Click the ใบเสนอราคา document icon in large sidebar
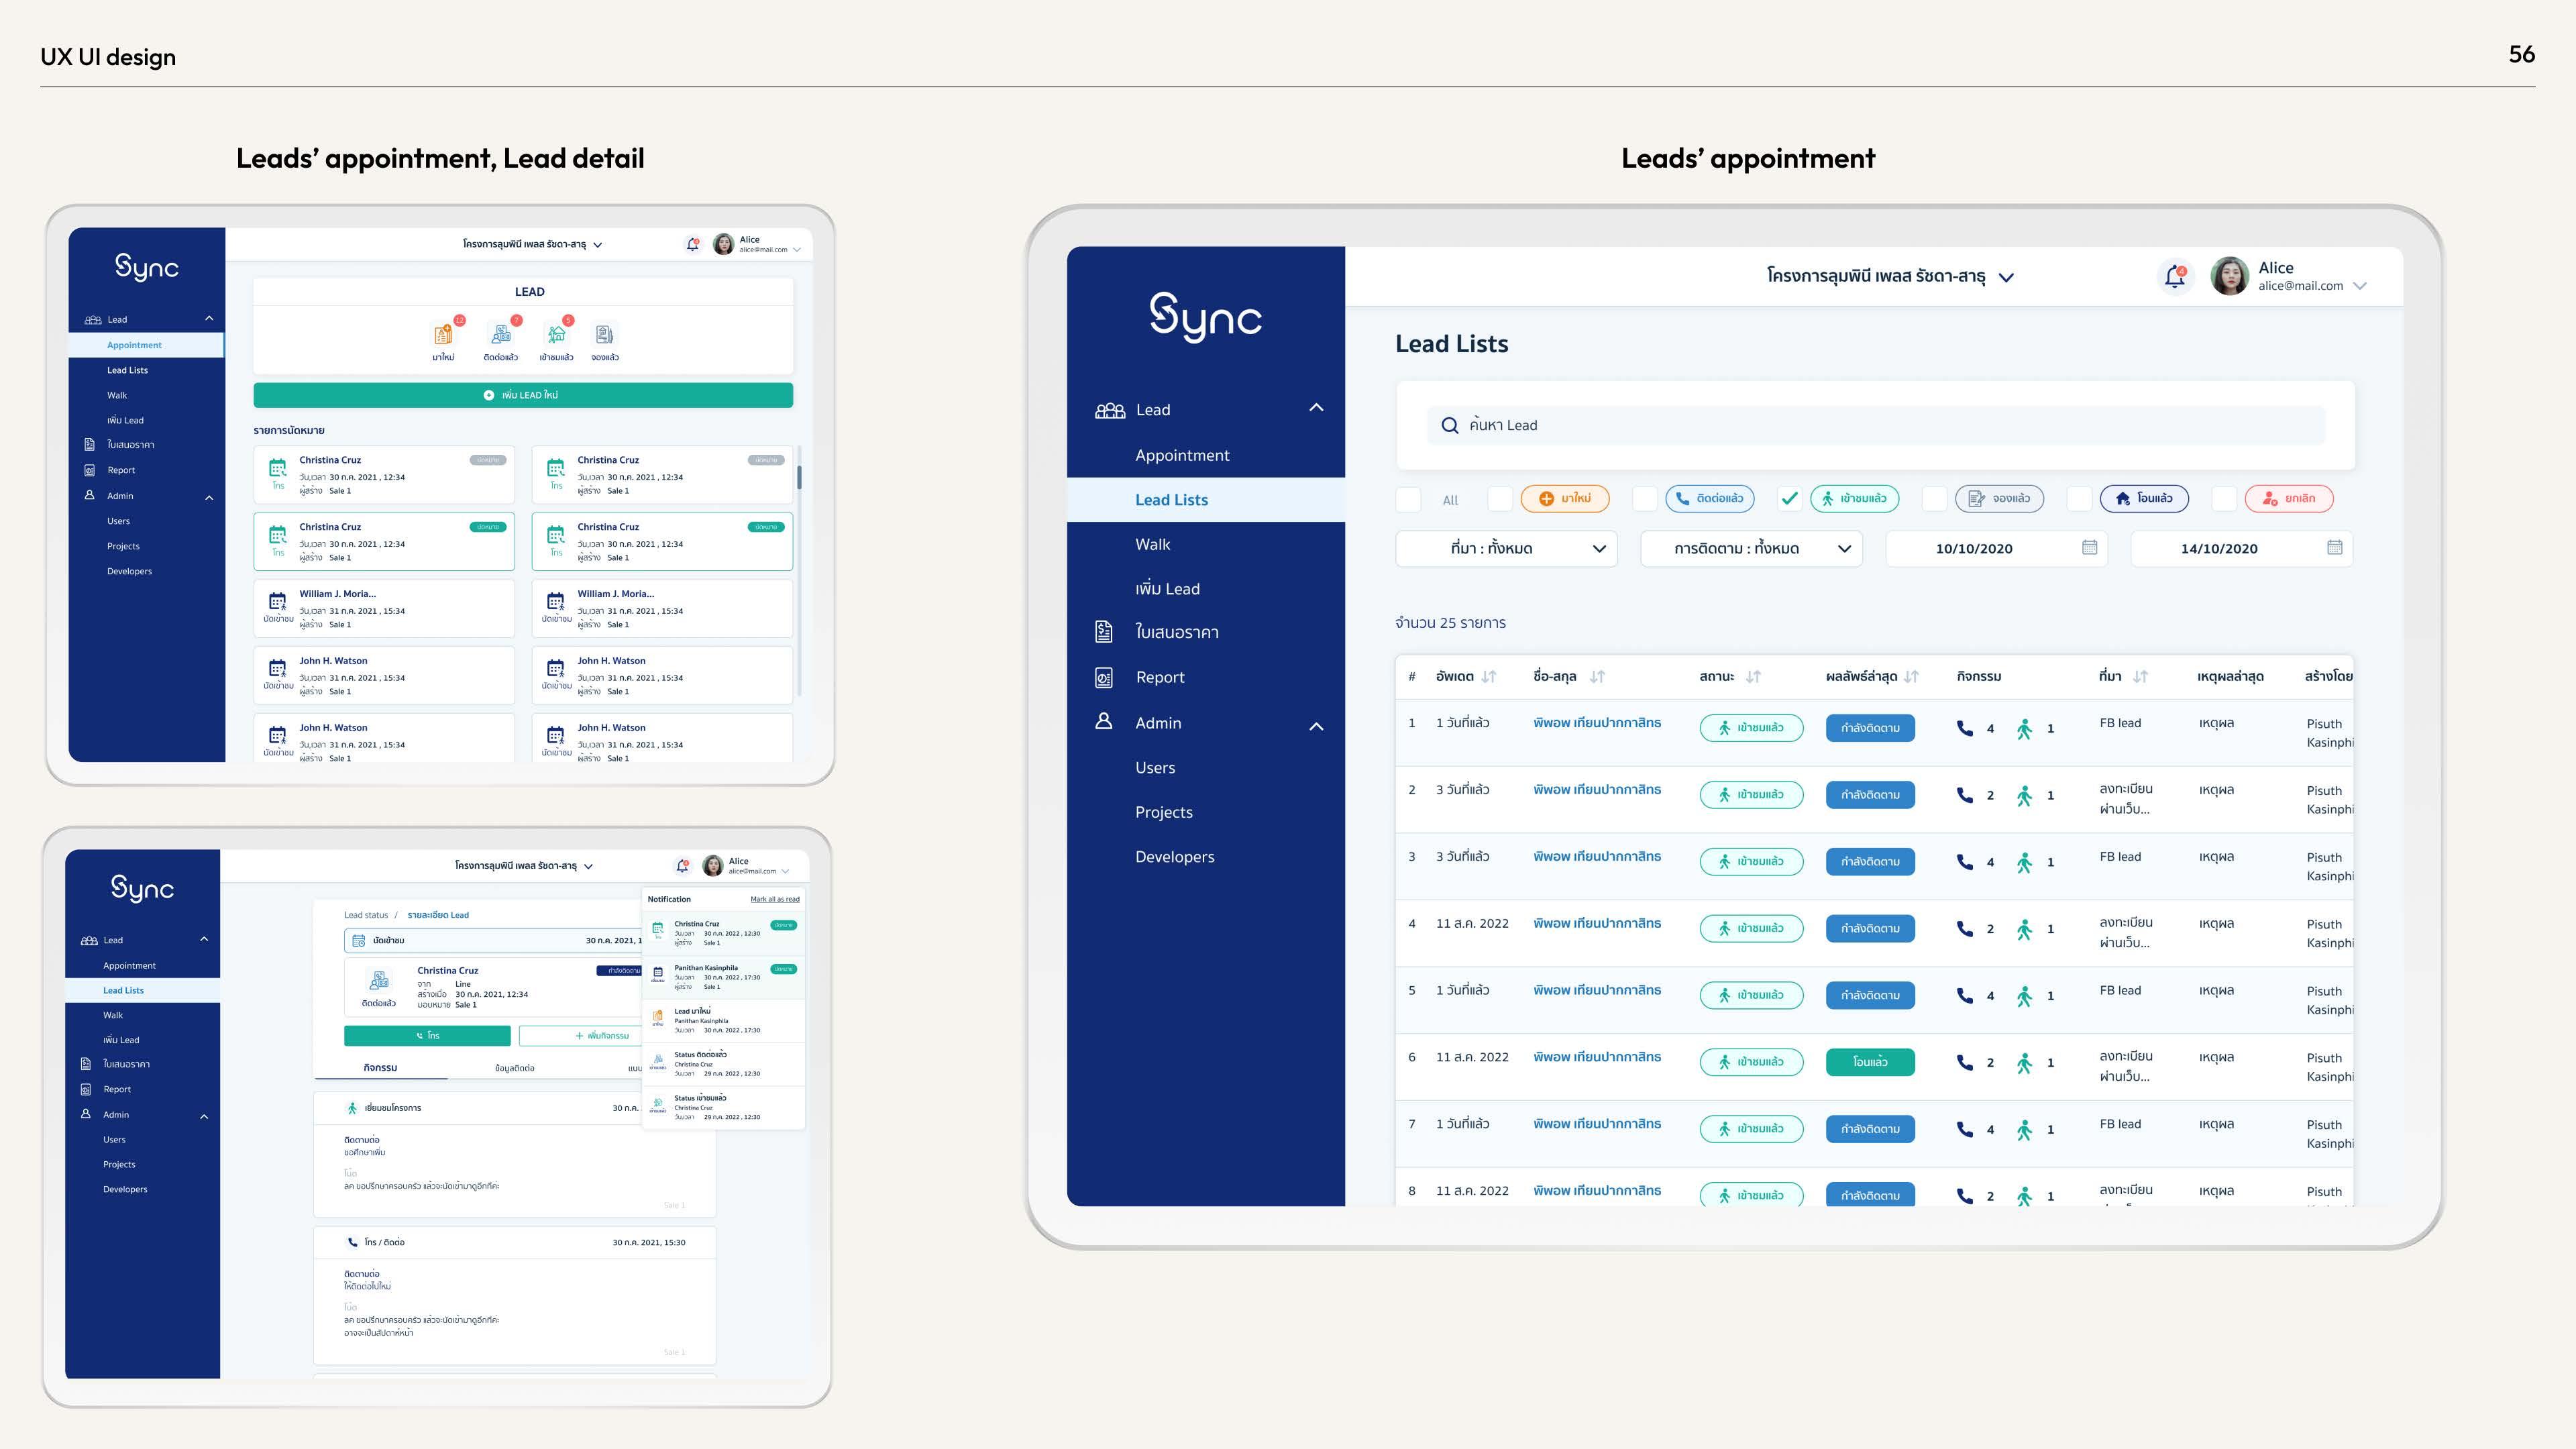The width and height of the screenshot is (2576, 1449). pyautogui.click(x=1103, y=631)
